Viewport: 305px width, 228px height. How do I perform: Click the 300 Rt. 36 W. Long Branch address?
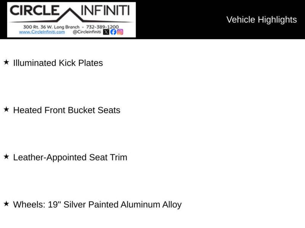click(x=51, y=27)
